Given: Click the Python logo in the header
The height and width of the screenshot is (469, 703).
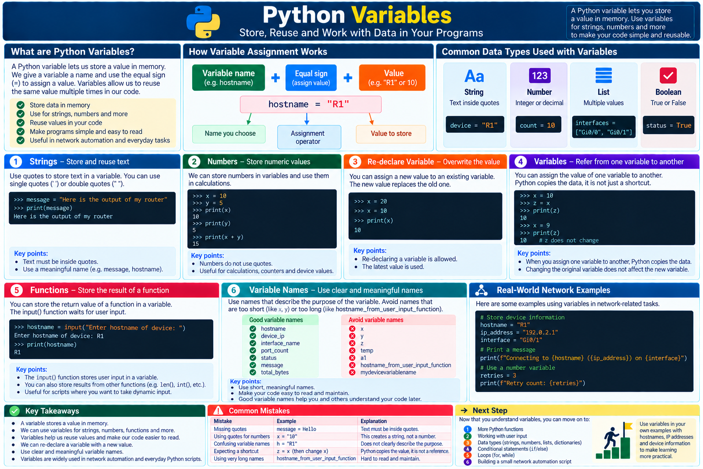Looking at the screenshot, I should (203, 22).
